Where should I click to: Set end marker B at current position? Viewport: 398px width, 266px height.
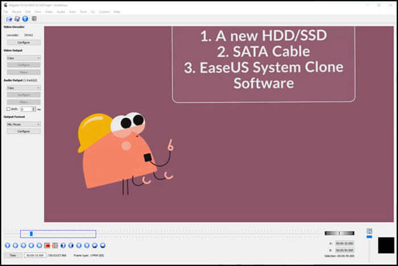pos(55,246)
